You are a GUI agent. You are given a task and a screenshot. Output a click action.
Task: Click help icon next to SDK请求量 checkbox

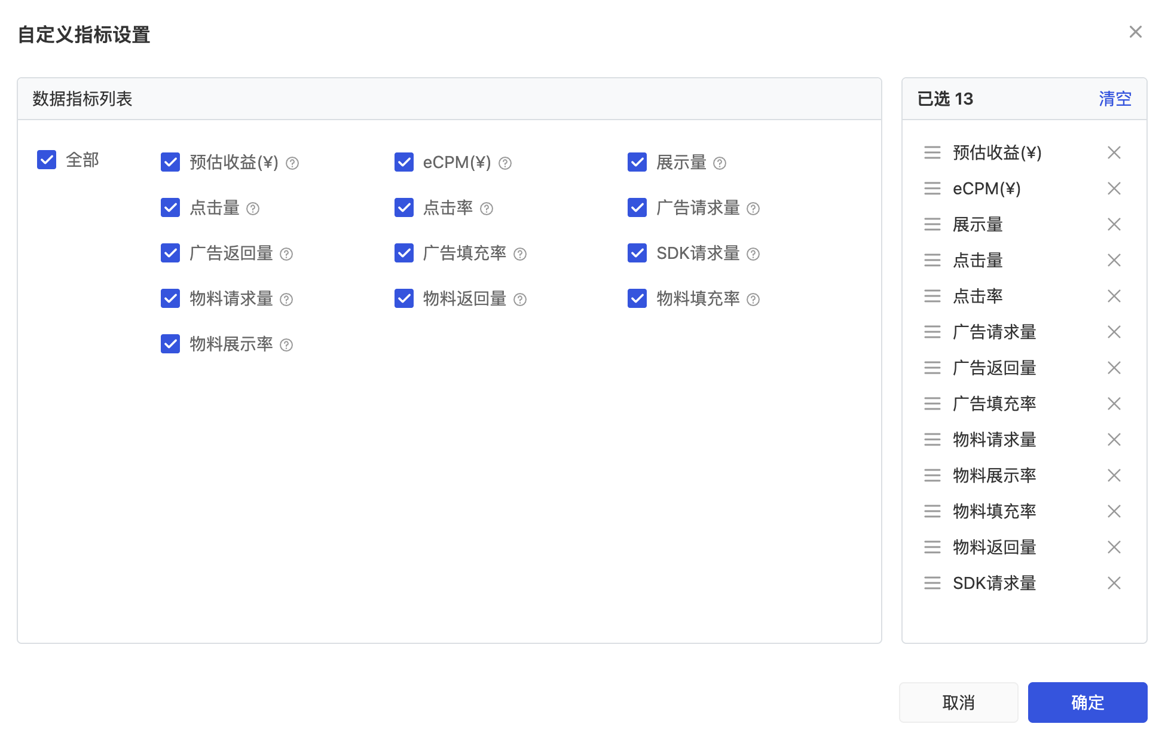click(x=753, y=254)
